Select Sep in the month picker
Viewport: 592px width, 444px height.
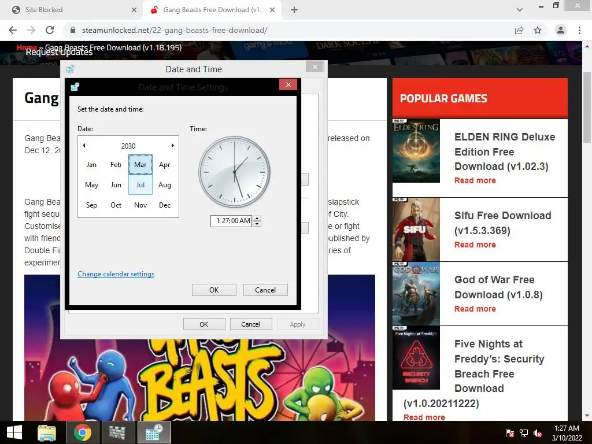91,205
